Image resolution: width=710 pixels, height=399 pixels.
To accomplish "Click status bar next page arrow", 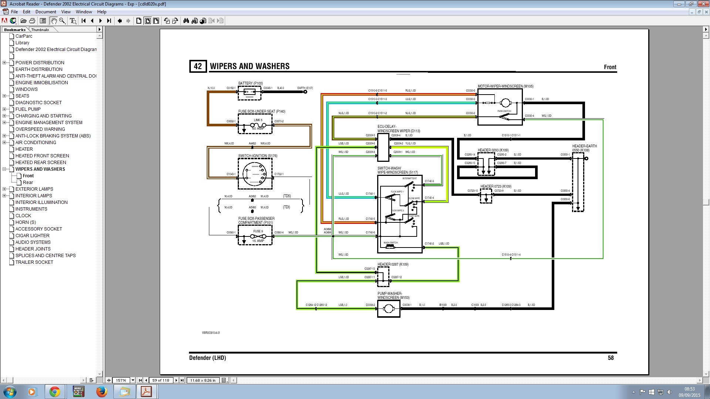I will click(176, 380).
